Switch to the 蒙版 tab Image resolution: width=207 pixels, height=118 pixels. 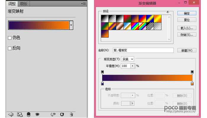pos(24,4)
